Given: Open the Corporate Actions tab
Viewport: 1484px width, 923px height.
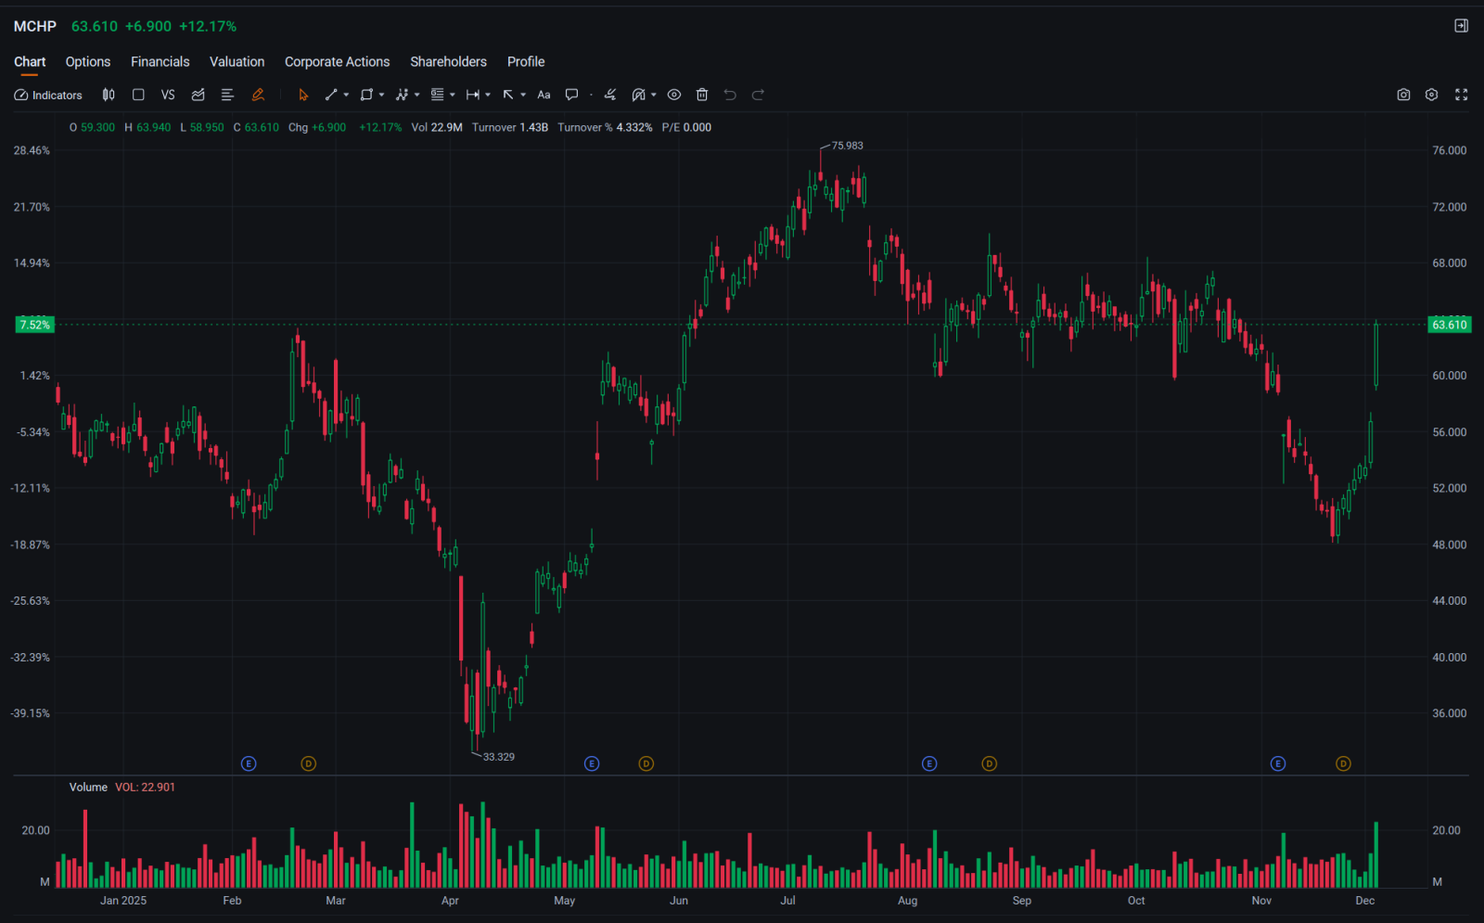Looking at the screenshot, I should (x=337, y=61).
